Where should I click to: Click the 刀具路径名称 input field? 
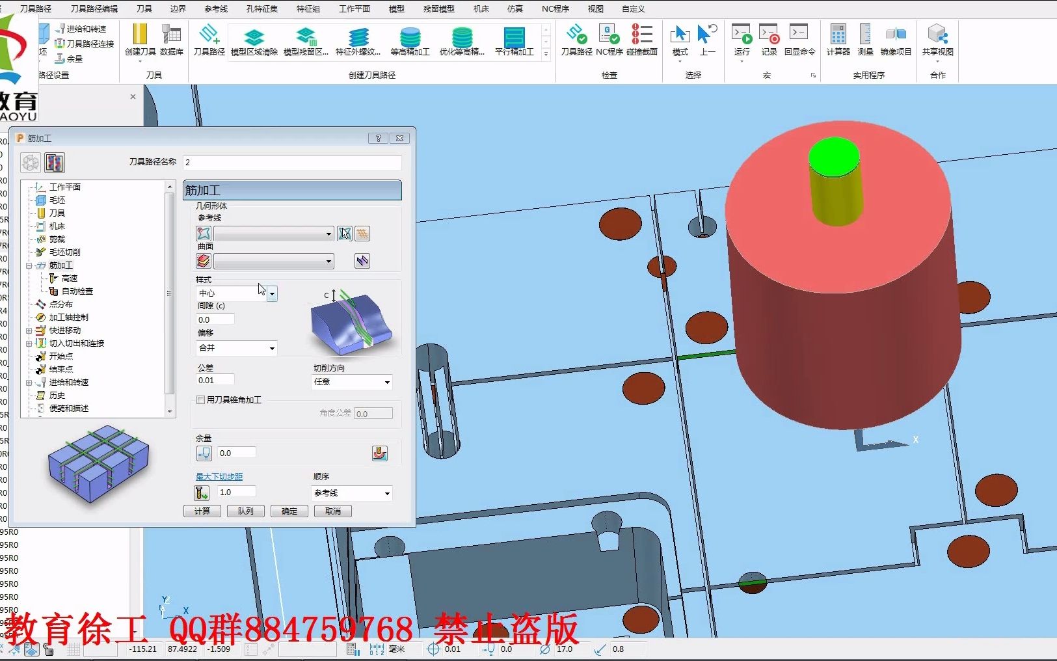292,162
